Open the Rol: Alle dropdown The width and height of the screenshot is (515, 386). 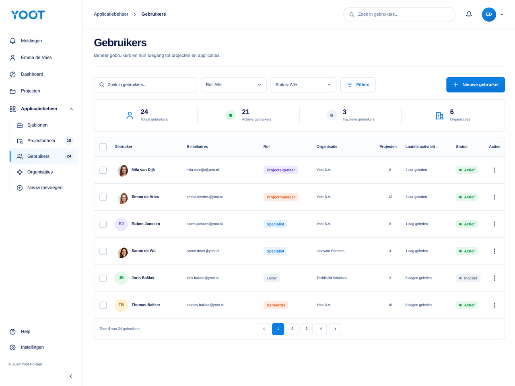coord(234,85)
